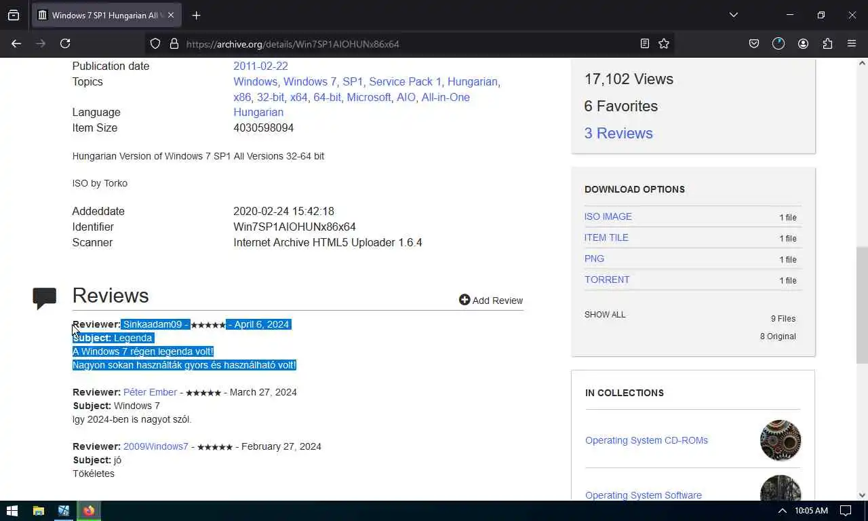Screen dimensions: 868x521
Task: Click identifier Win7SP1AIOHUNx86x64 text
Action: (x=294, y=227)
